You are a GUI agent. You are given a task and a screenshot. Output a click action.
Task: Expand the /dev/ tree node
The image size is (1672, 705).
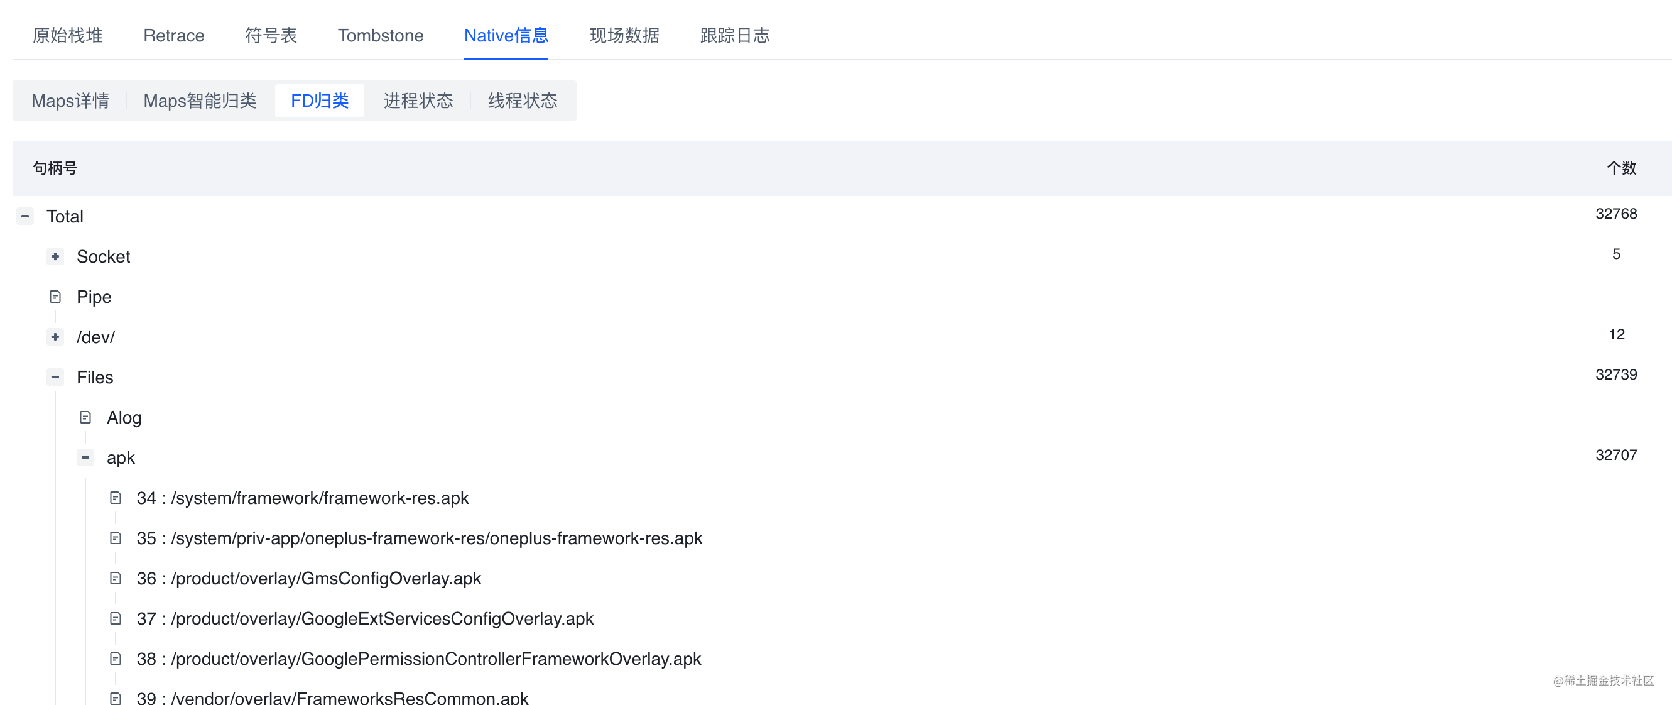(x=55, y=337)
